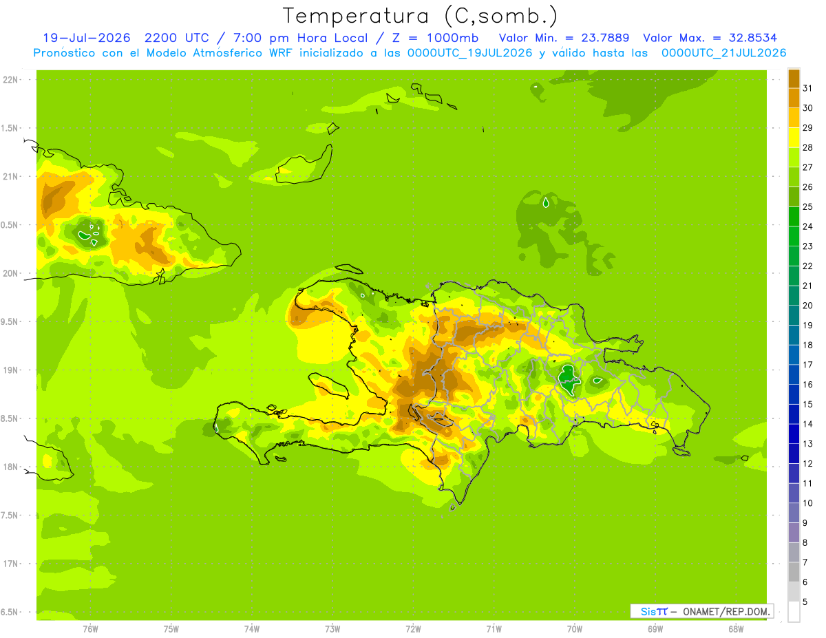Image resolution: width=826 pixels, height=638 pixels.
Task: Click the "76W" longitude axis label
Action: pos(90,628)
